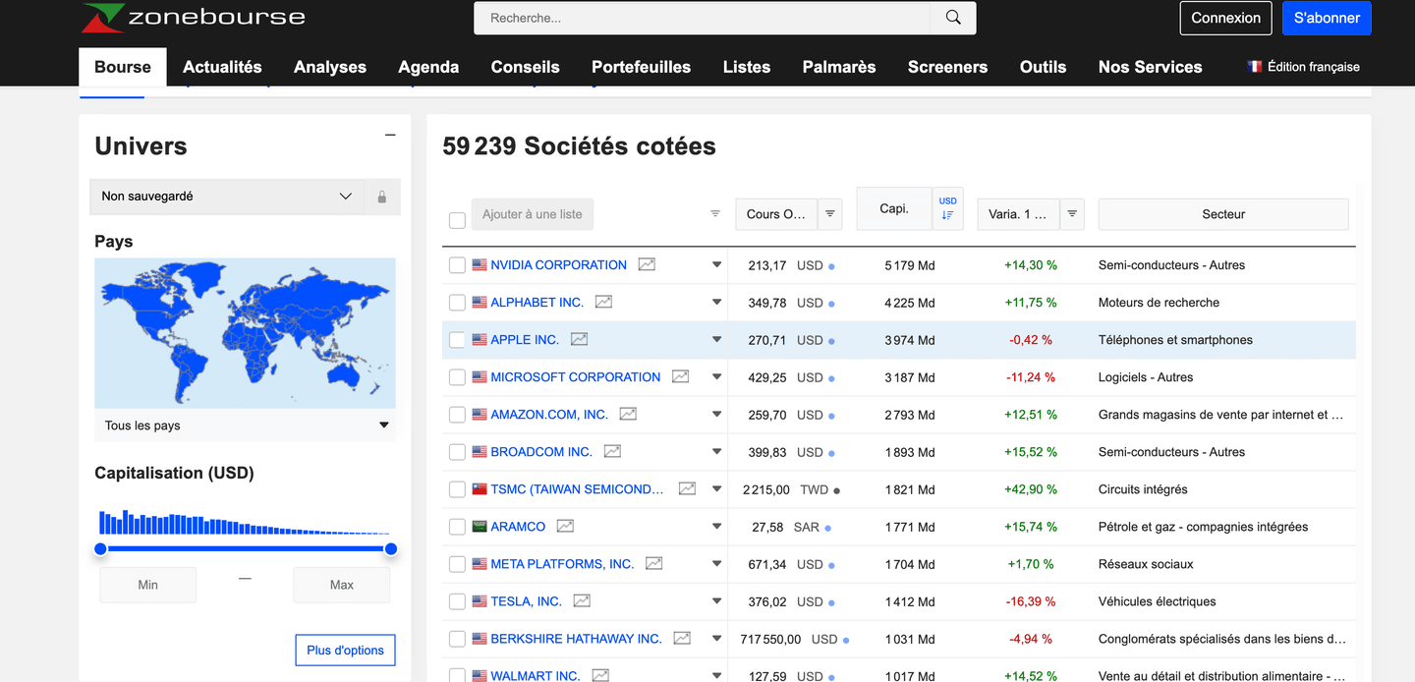Click the zonebourse logo
1415x682 pixels.
coord(194,18)
